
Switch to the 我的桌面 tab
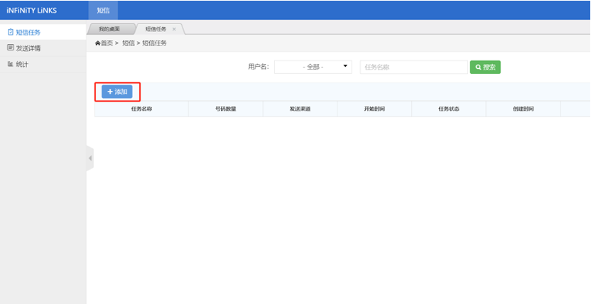tap(109, 29)
